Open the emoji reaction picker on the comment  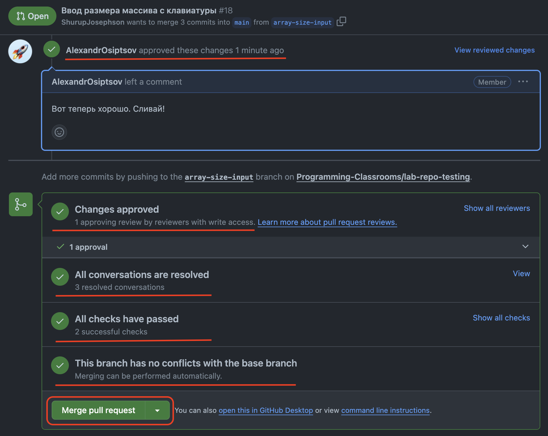59,132
